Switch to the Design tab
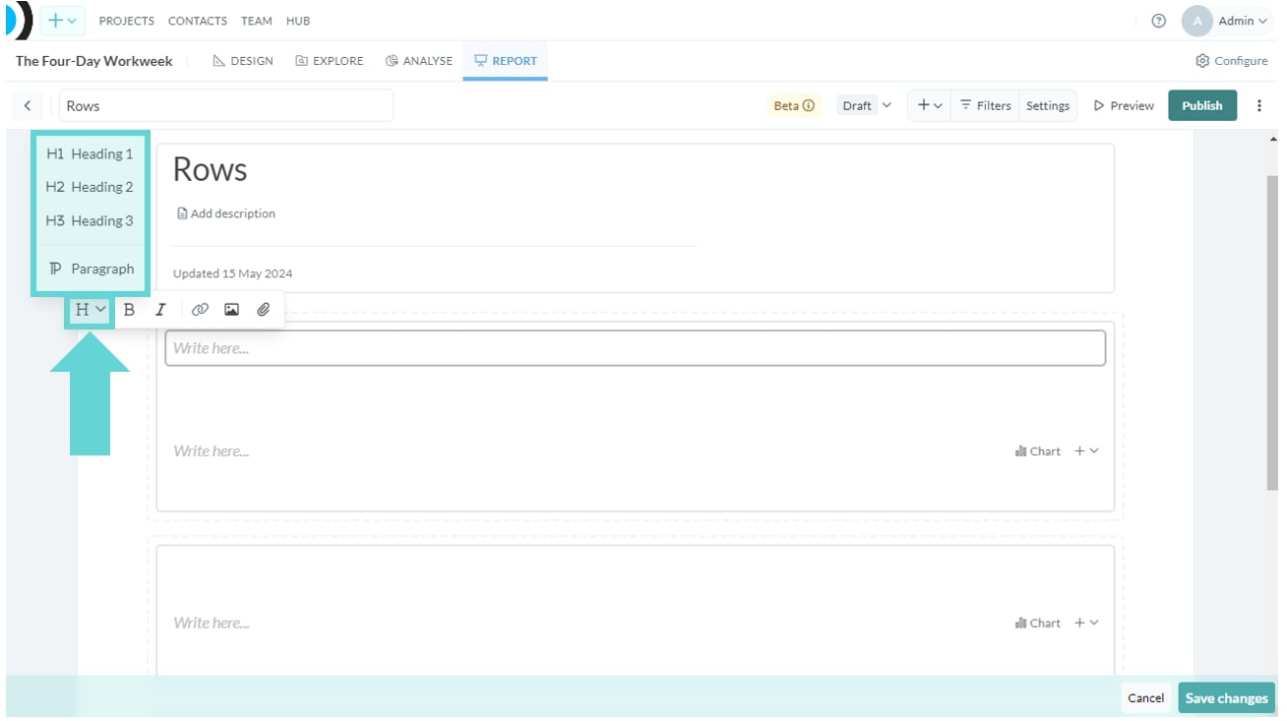 coord(243,61)
